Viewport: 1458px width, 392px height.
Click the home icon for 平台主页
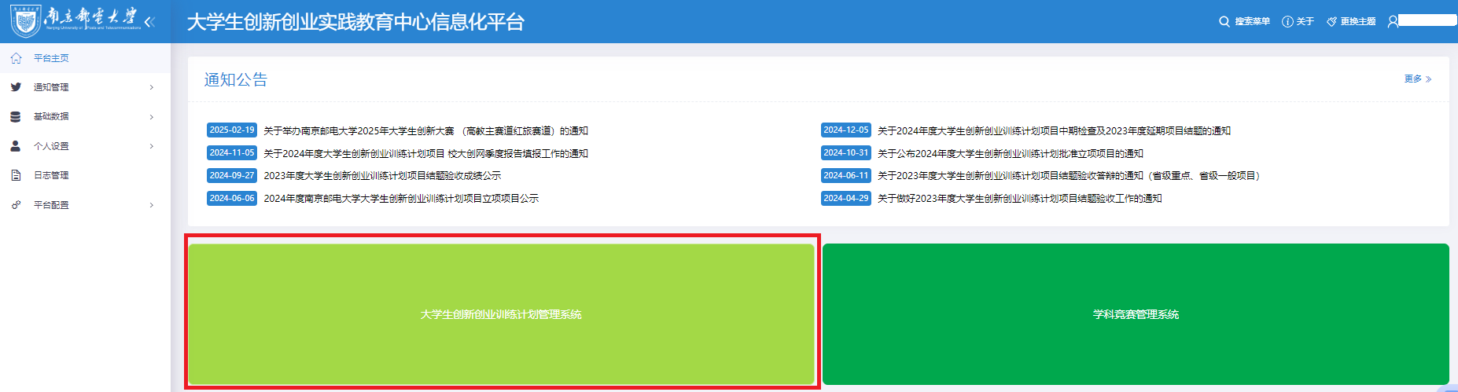[16, 58]
